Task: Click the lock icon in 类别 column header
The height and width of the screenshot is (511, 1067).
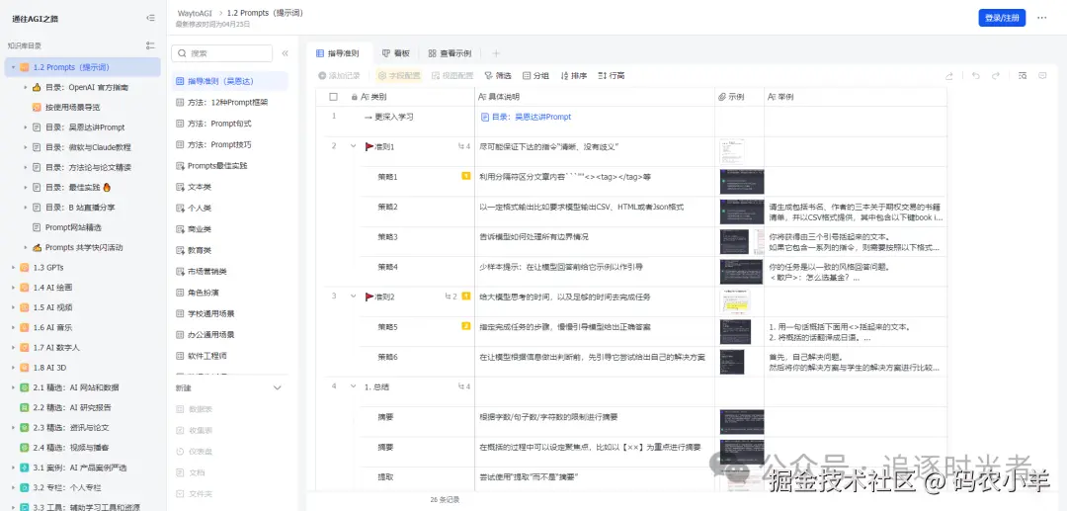Action: tap(354, 97)
